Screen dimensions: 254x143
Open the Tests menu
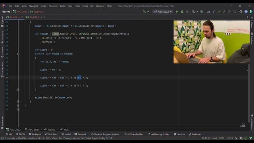pos(77,6)
